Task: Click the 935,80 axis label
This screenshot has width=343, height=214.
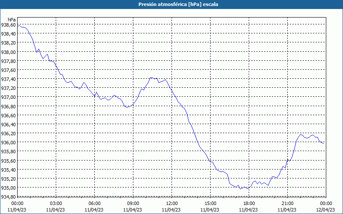Action: click(8, 152)
